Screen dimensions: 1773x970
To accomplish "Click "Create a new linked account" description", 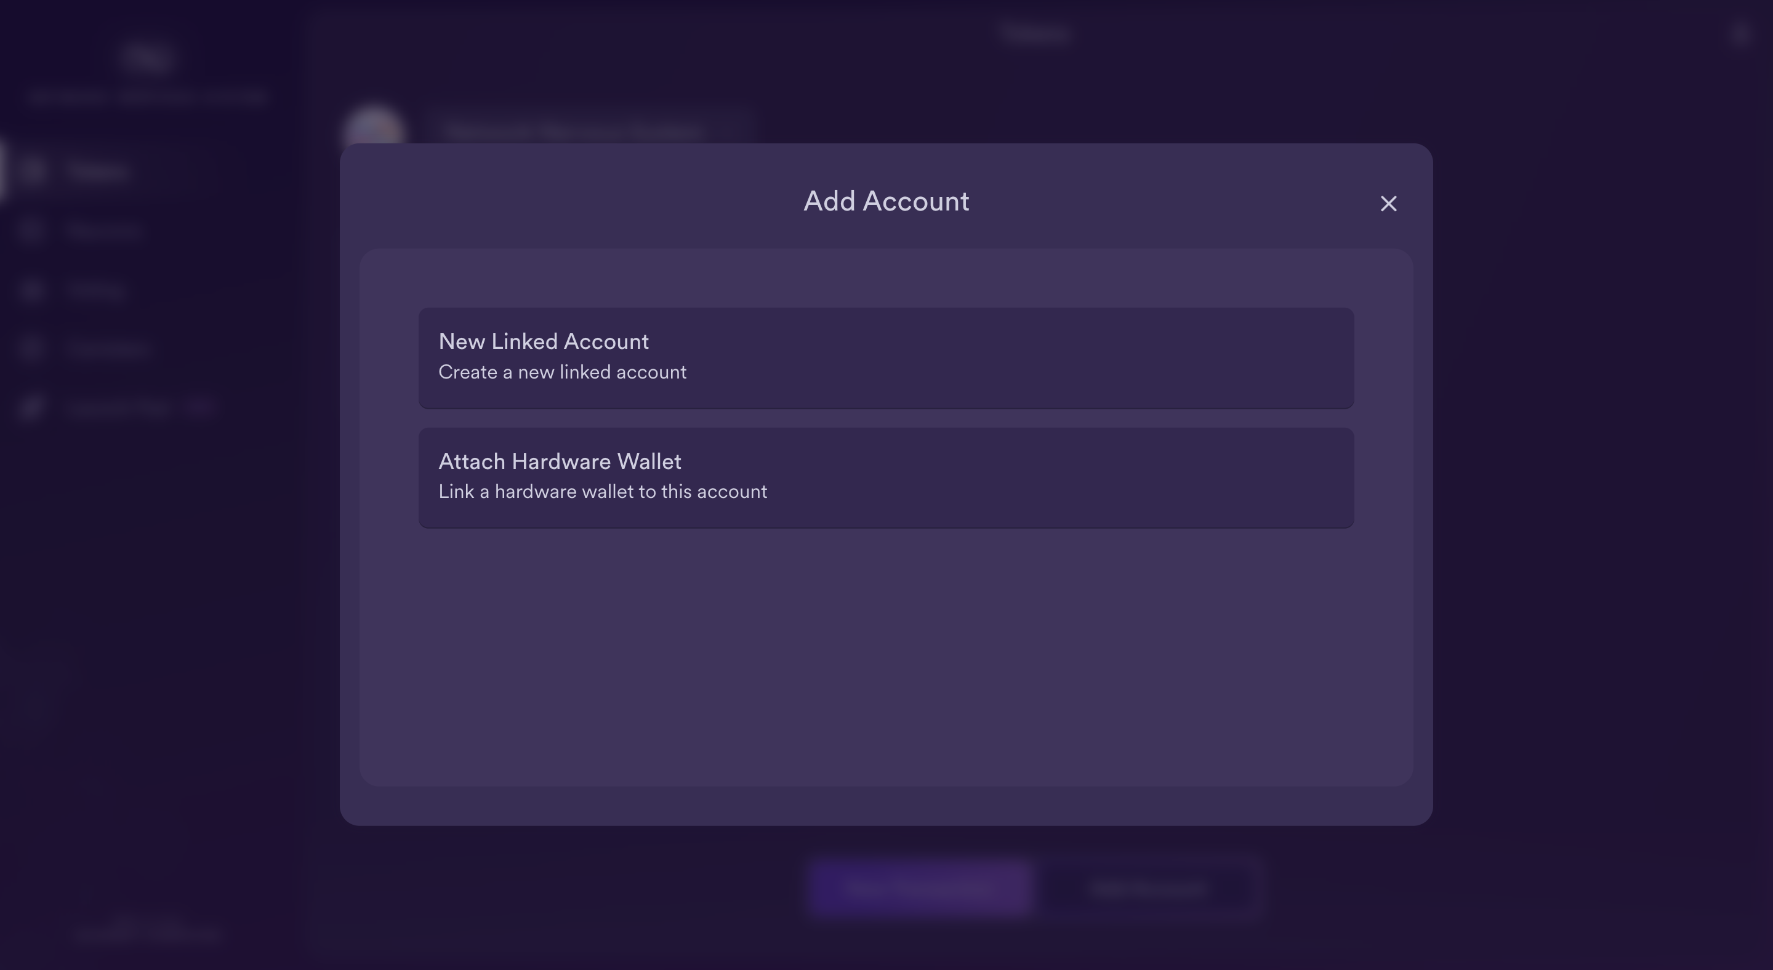I will click(562, 372).
